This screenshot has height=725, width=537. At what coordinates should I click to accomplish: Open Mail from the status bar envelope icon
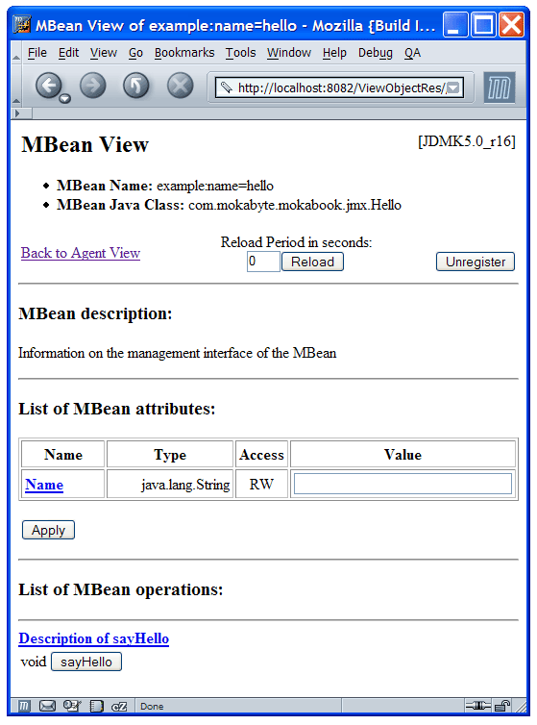[x=47, y=706]
